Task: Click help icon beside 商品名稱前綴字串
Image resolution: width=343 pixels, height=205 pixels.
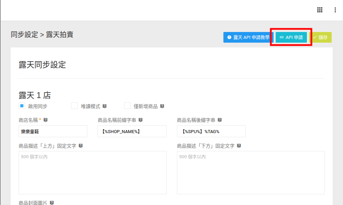Action: coord(140,120)
